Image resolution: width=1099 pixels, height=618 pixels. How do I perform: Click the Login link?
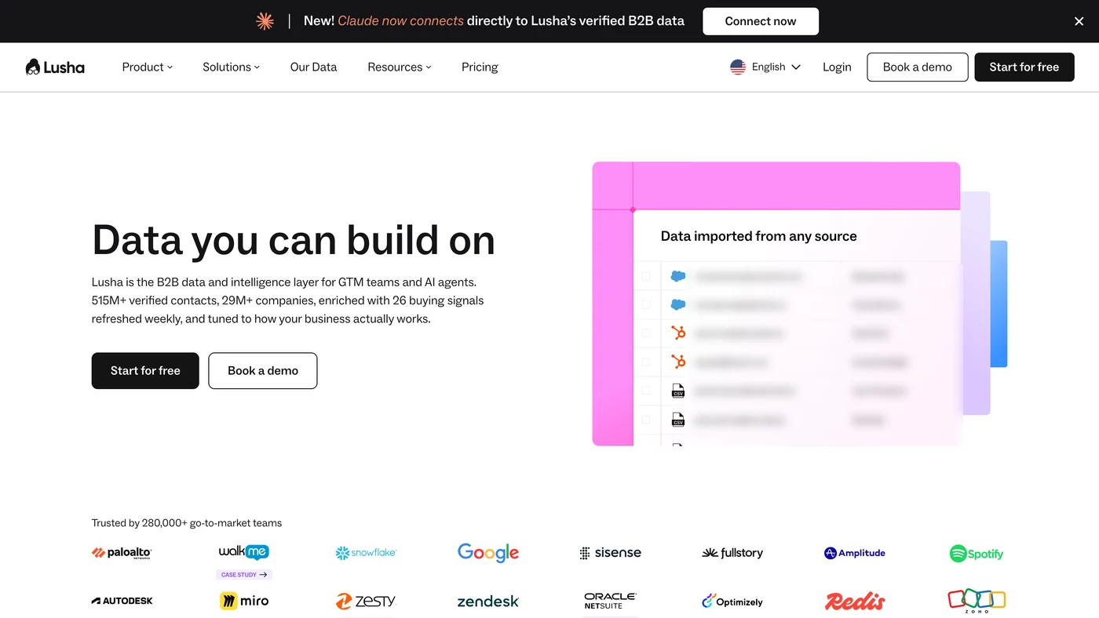click(x=837, y=67)
